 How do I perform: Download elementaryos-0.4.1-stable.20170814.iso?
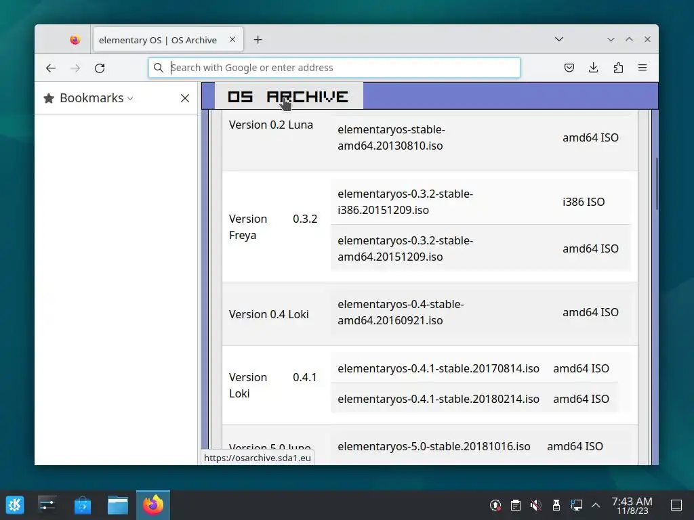click(438, 368)
